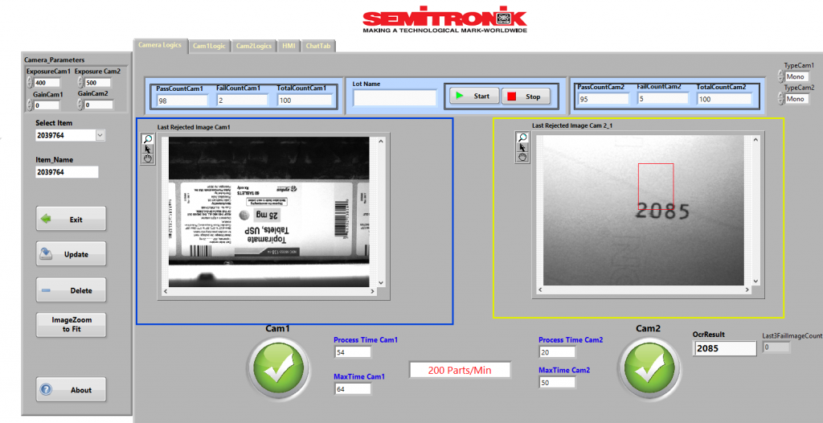This screenshot has width=823, height=423.
Task: Select the pan hand tool in Cam1 viewer
Action: [x=148, y=158]
